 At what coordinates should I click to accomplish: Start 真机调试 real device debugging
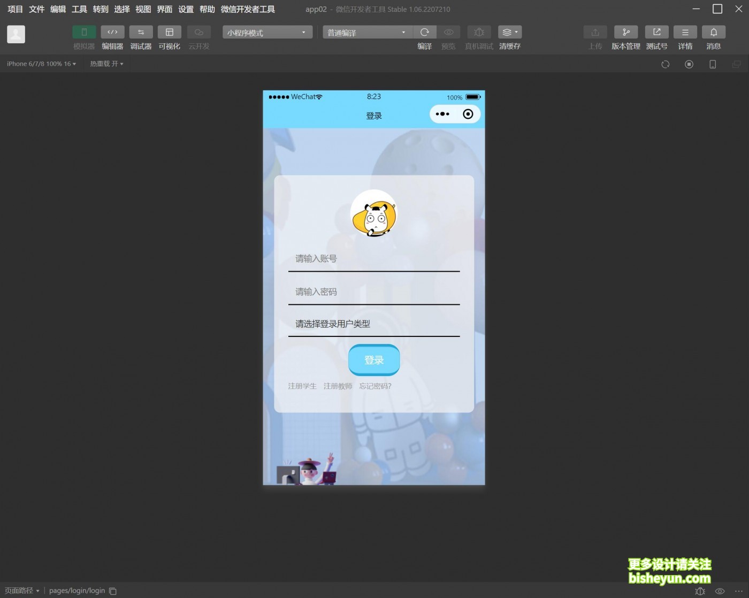click(x=479, y=32)
